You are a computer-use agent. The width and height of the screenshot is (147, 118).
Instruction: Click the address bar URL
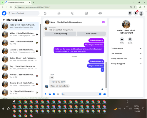click(34, 7)
